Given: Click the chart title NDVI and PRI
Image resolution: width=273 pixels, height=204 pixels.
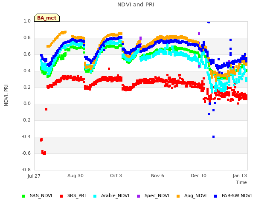Looking at the screenshot, I should click(x=136, y=5).
